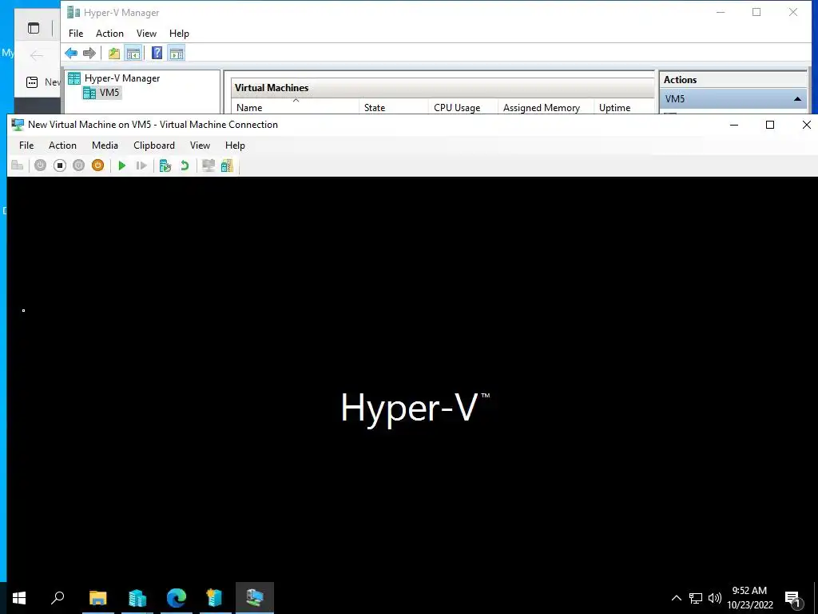
Task: Sort by Assigned Memory column header
Action: [546, 108]
